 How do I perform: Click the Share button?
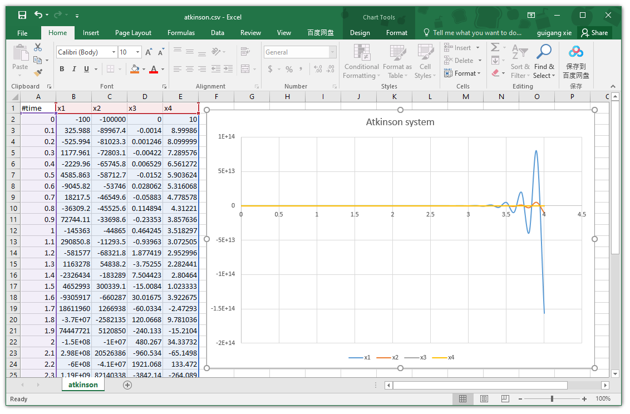click(594, 33)
